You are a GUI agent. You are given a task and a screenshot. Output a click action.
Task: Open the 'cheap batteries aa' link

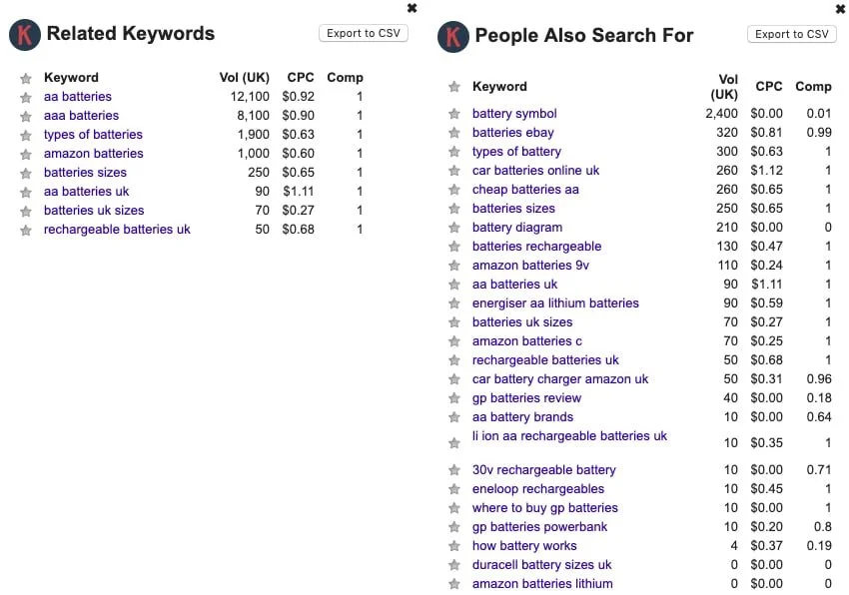525,190
